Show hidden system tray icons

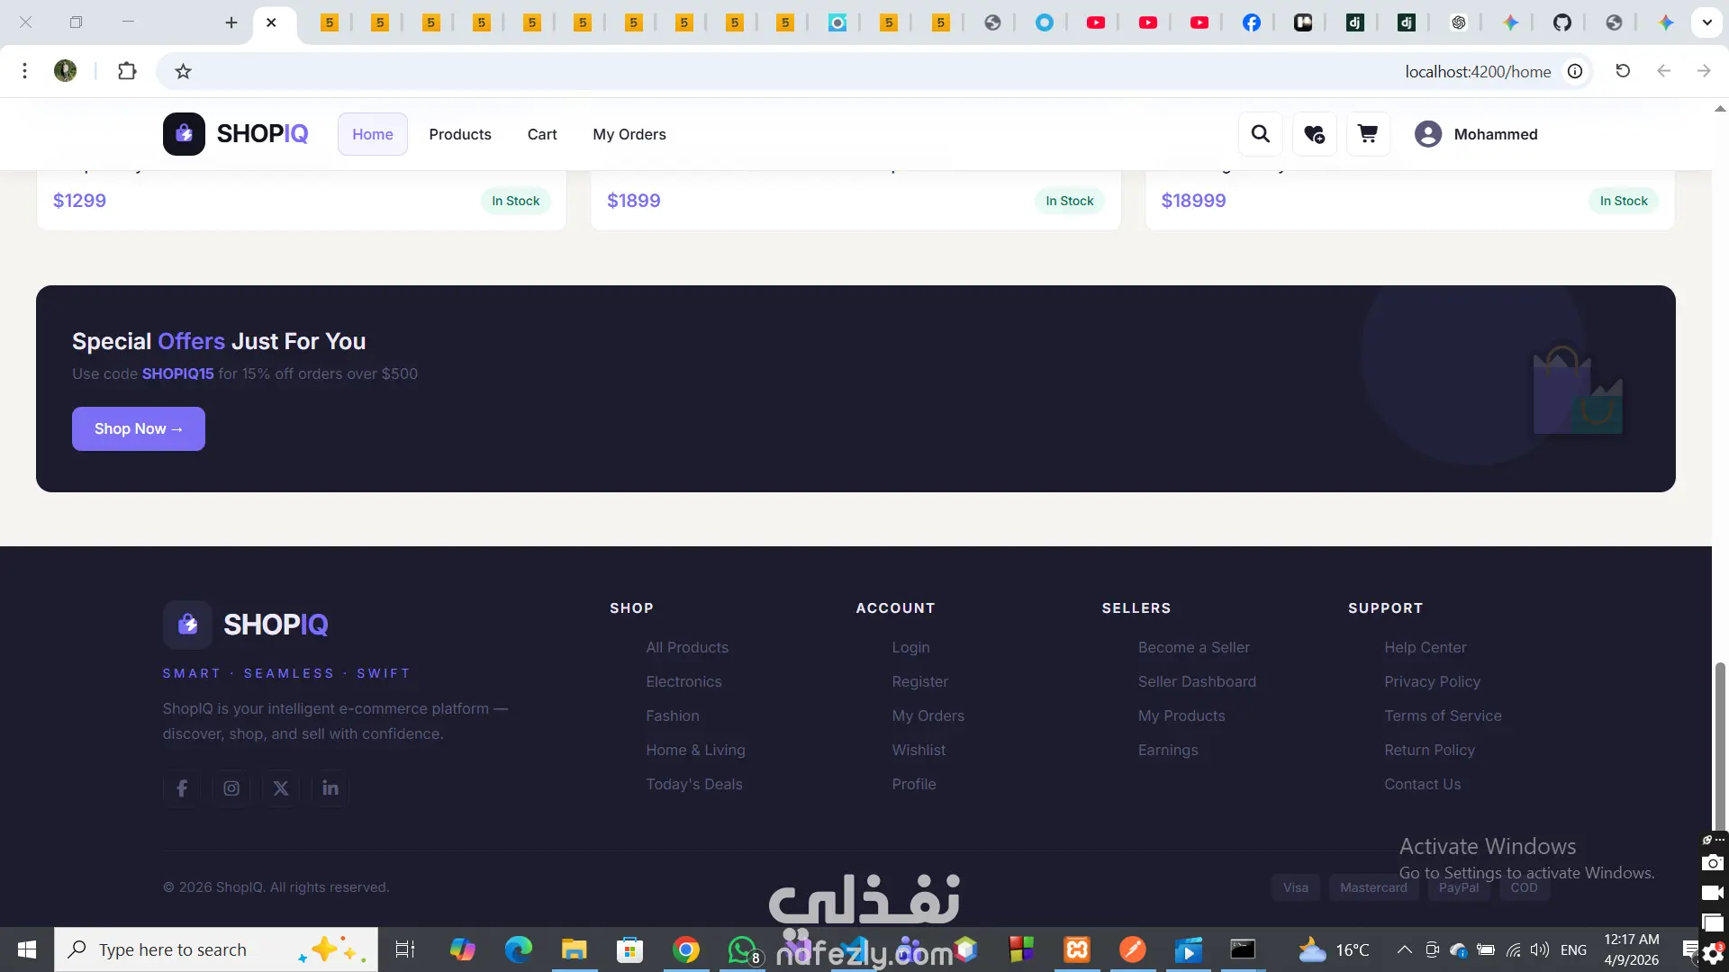click(1404, 949)
